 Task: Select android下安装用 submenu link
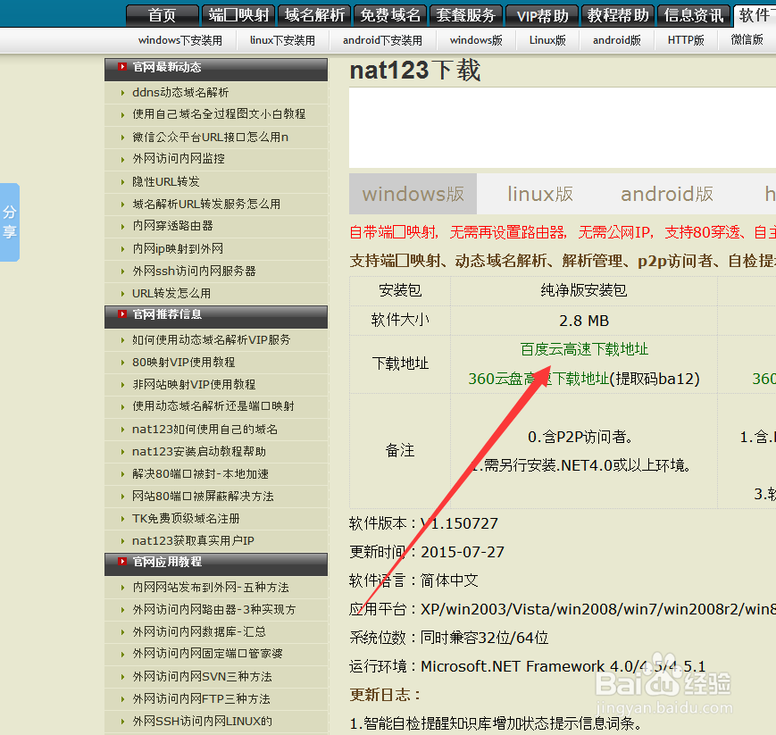pos(382,40)
